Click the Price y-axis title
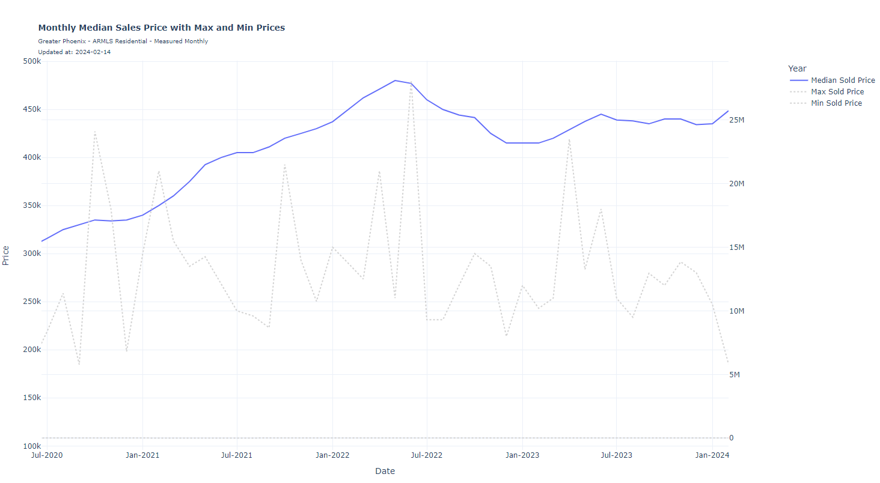880x483 pixels. click(x=6, y=255)
